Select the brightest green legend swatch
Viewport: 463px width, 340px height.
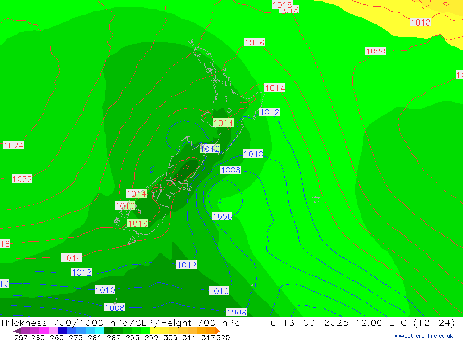click(146, 331)
